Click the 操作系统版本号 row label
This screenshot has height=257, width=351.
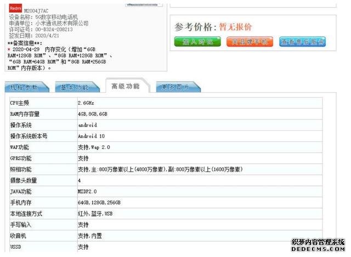(29, 136)
